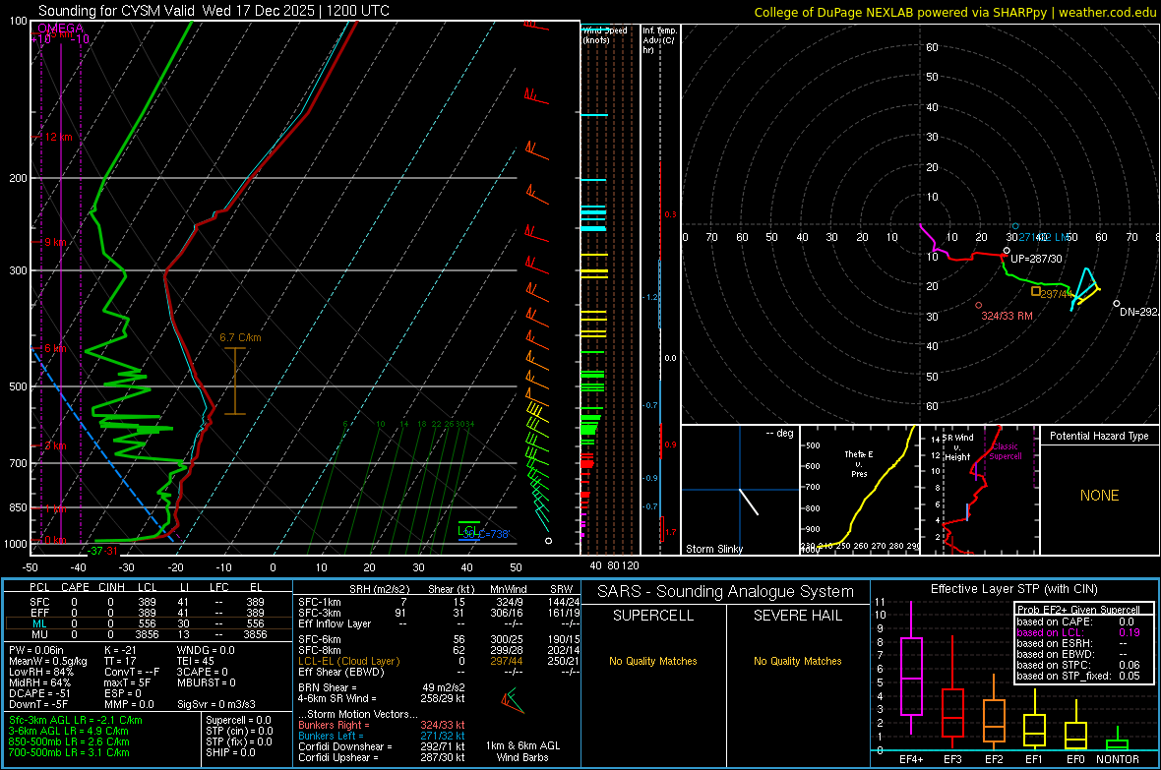1161x770 pixels.
Task: Select the orange "297/44" hodograph label
Action: click(1055, 294)
